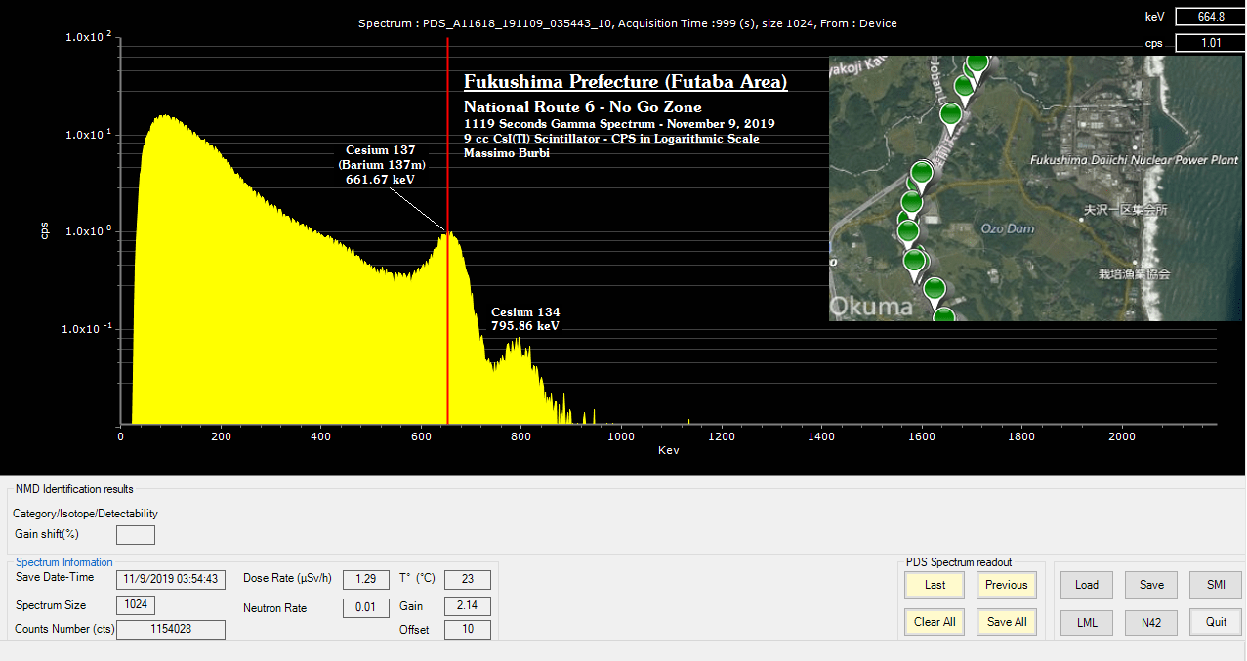This screenshot has height=661, width=1247.
Task: Export using the N42 button
Action: (x=1151, y=622)
